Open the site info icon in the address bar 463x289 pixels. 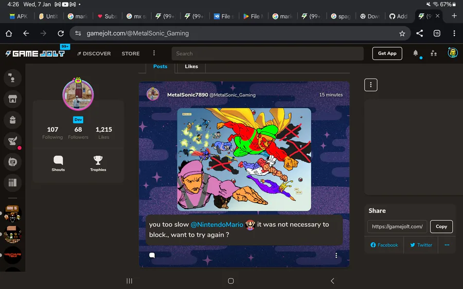click(x=78, y=33)
